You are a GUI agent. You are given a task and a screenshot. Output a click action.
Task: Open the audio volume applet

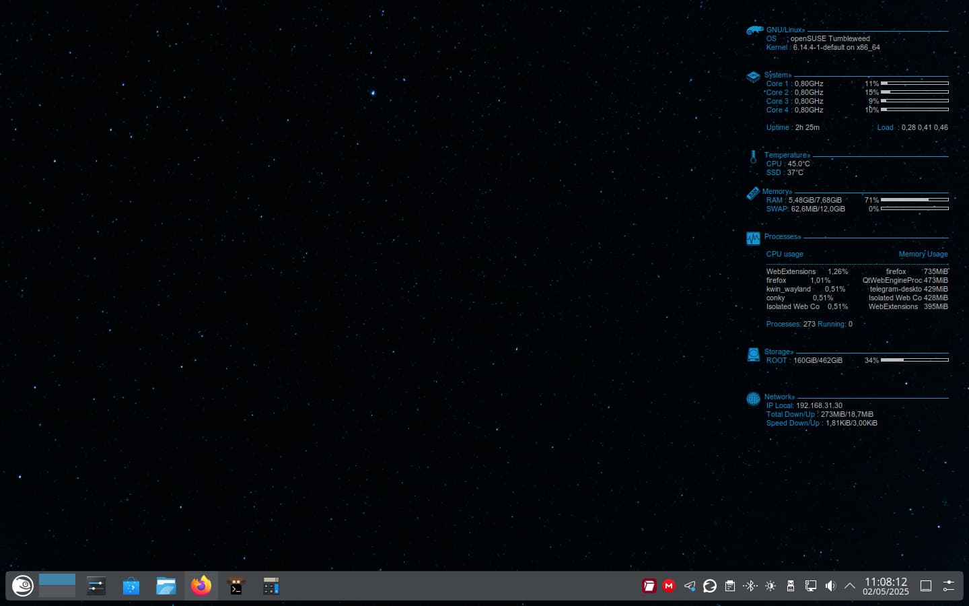click(830, 586)
